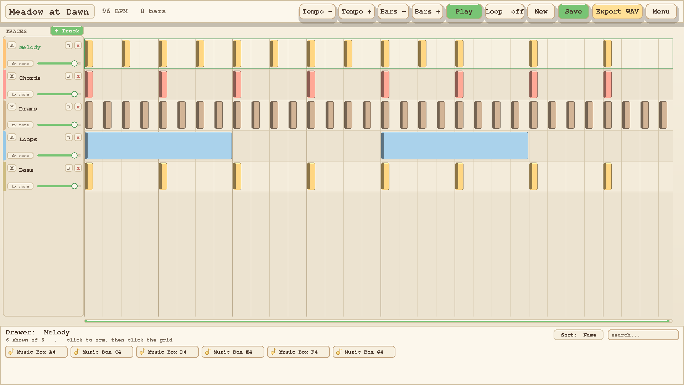Click the 96 BPM tempo readout
684x385 pixels.
115,11
